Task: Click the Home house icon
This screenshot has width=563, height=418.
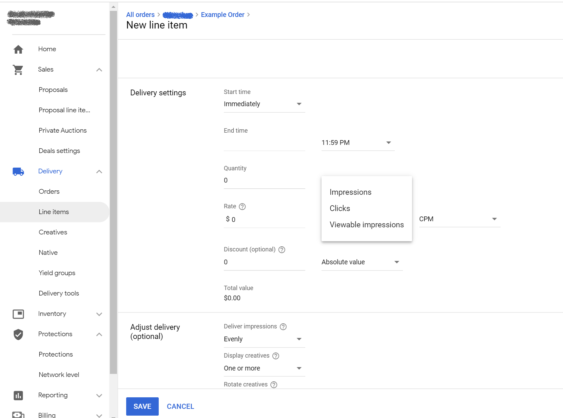Action: [x=18, y=49]
